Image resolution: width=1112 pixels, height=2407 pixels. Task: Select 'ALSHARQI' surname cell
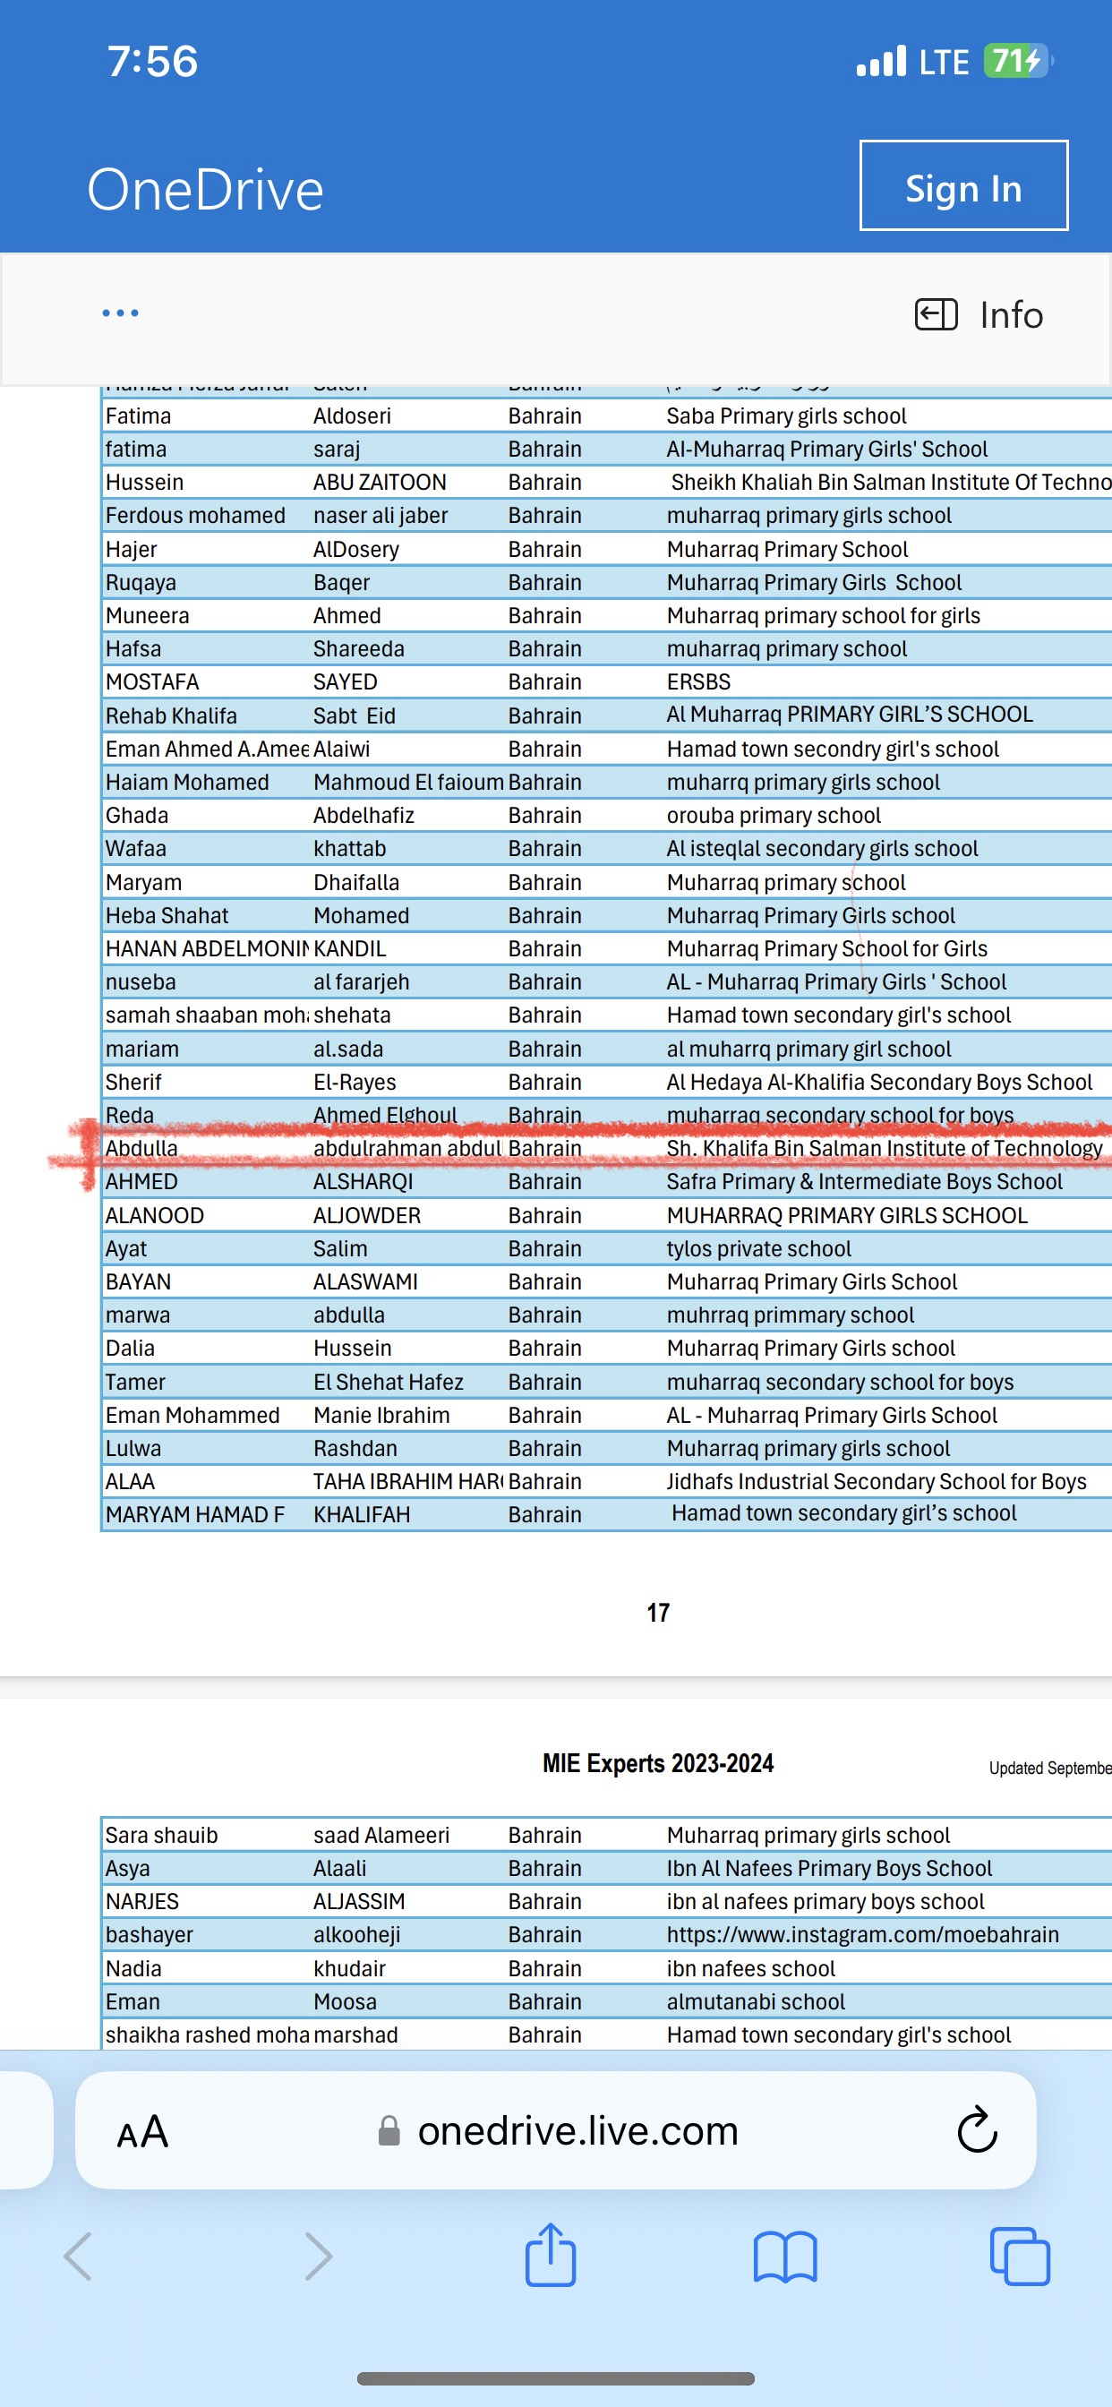pyautogui.click(x=363, y=1182)
